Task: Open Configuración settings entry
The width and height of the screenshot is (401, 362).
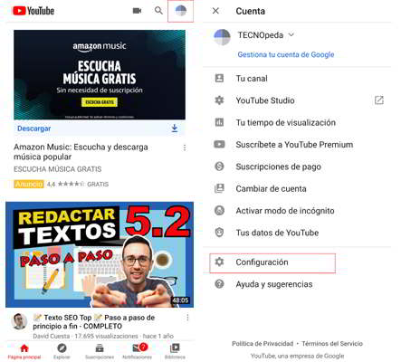Action: pos(272,263)
